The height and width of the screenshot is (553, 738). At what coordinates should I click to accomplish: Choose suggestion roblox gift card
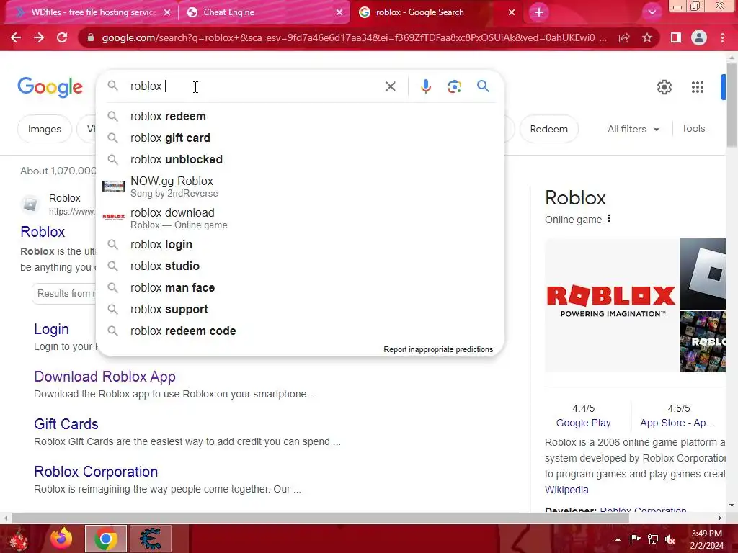pyautogui.click(x=301, y=138)
